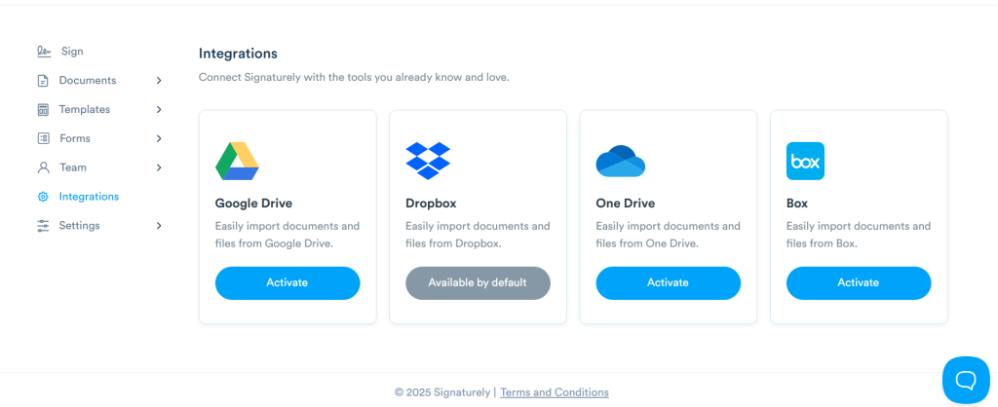
Task: Click the One Drive cloud logo
Action: [621, 162]
